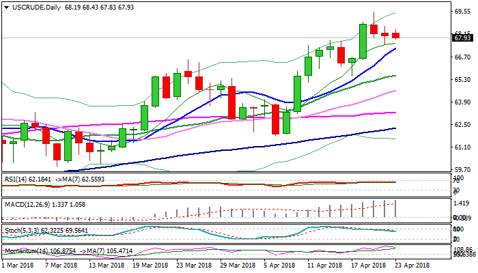Select the 1 Mar 2018 date label
Image resolution: width=478 pixels, height=273 pixels.
click(x=19, y=264)
